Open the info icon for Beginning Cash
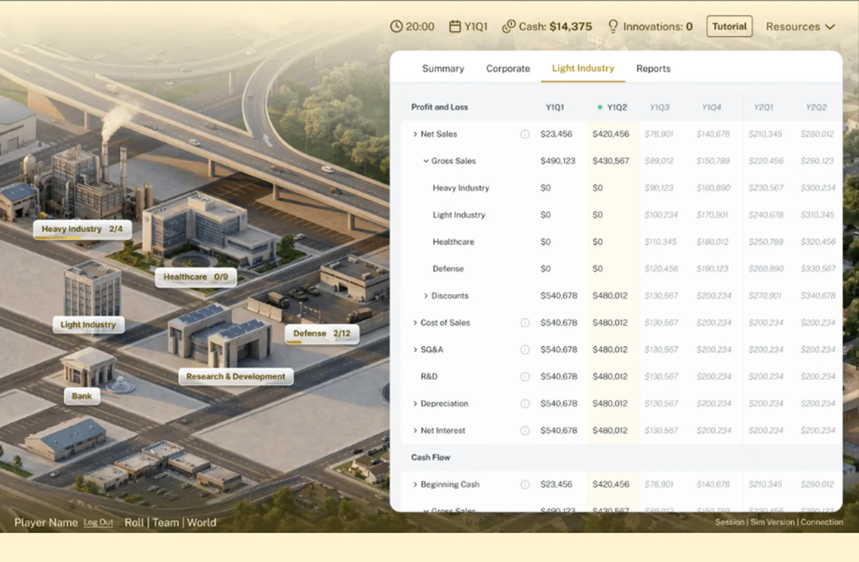The width and height of the screenshot is (859, 562). [x=525, y=484]
